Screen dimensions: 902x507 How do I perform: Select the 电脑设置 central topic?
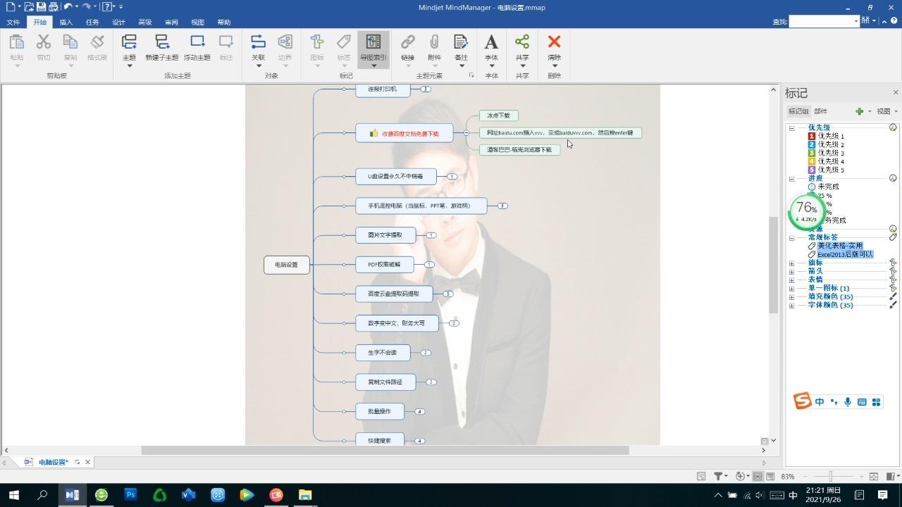point(287,265)
